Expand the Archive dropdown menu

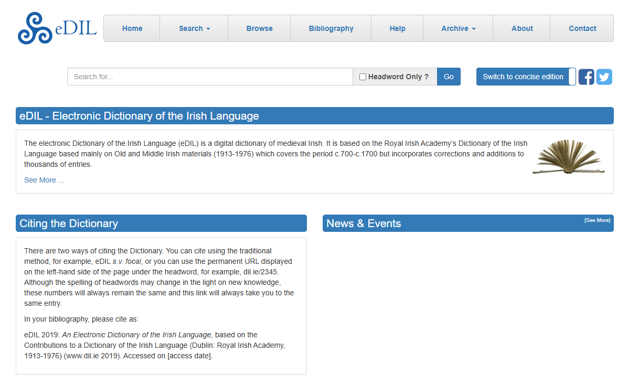pyautogui.click(x=458, y=28)
